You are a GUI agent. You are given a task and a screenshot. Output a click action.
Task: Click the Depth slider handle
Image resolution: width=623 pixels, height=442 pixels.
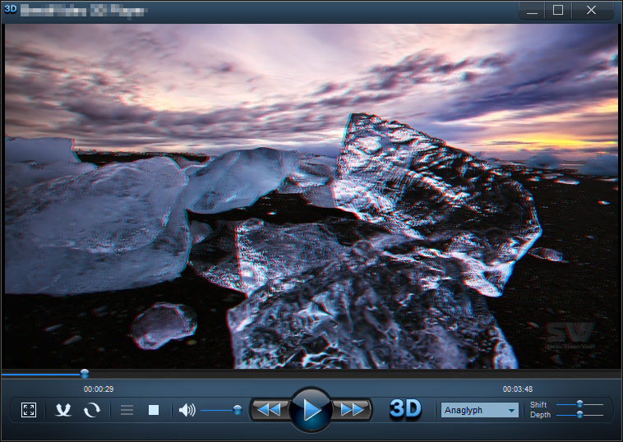[579, 415]
